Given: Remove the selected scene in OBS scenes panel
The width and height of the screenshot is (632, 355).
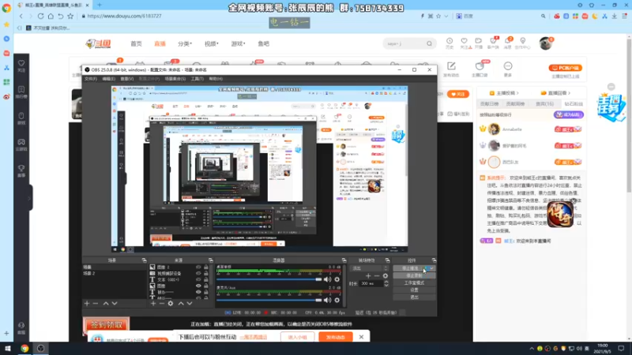Looking at the screenshot, I should tap(96, 304).
